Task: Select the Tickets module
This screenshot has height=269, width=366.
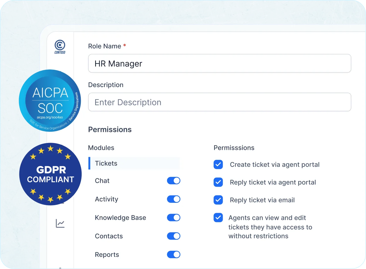Action: pos(134,163)
